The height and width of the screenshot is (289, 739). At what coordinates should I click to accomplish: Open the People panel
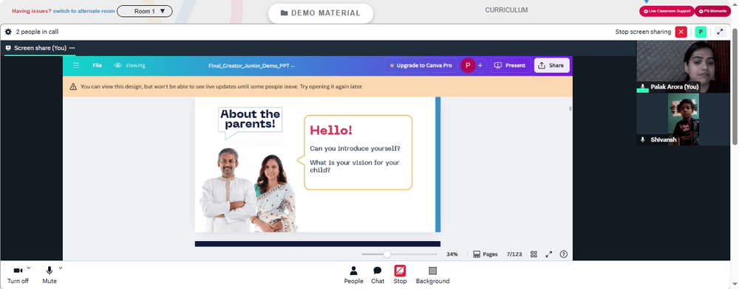(x=353, y=275)
